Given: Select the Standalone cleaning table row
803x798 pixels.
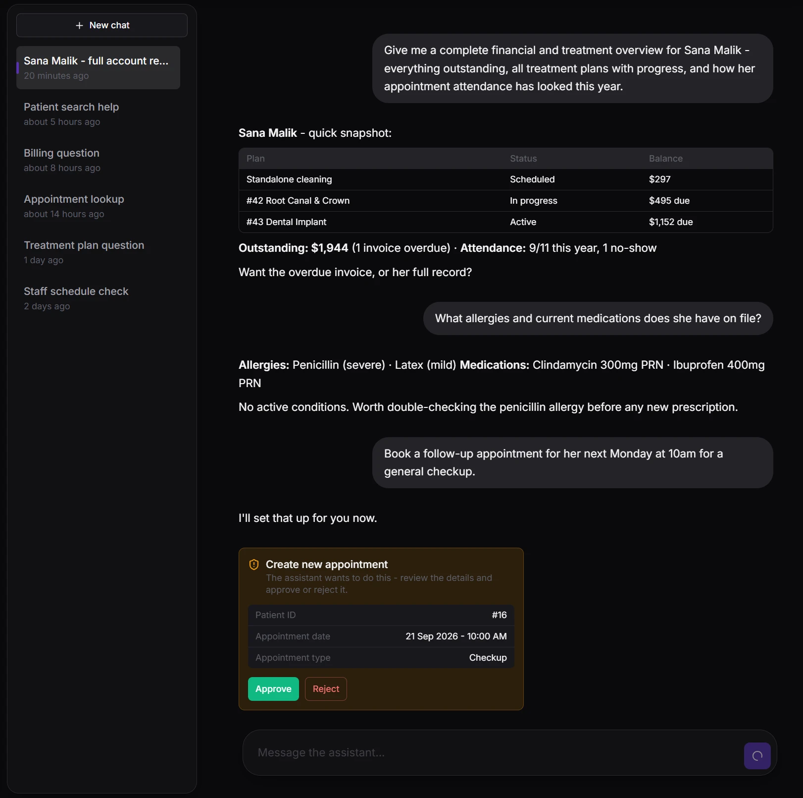Looking at the screenshot, I should tap(505, 179).
